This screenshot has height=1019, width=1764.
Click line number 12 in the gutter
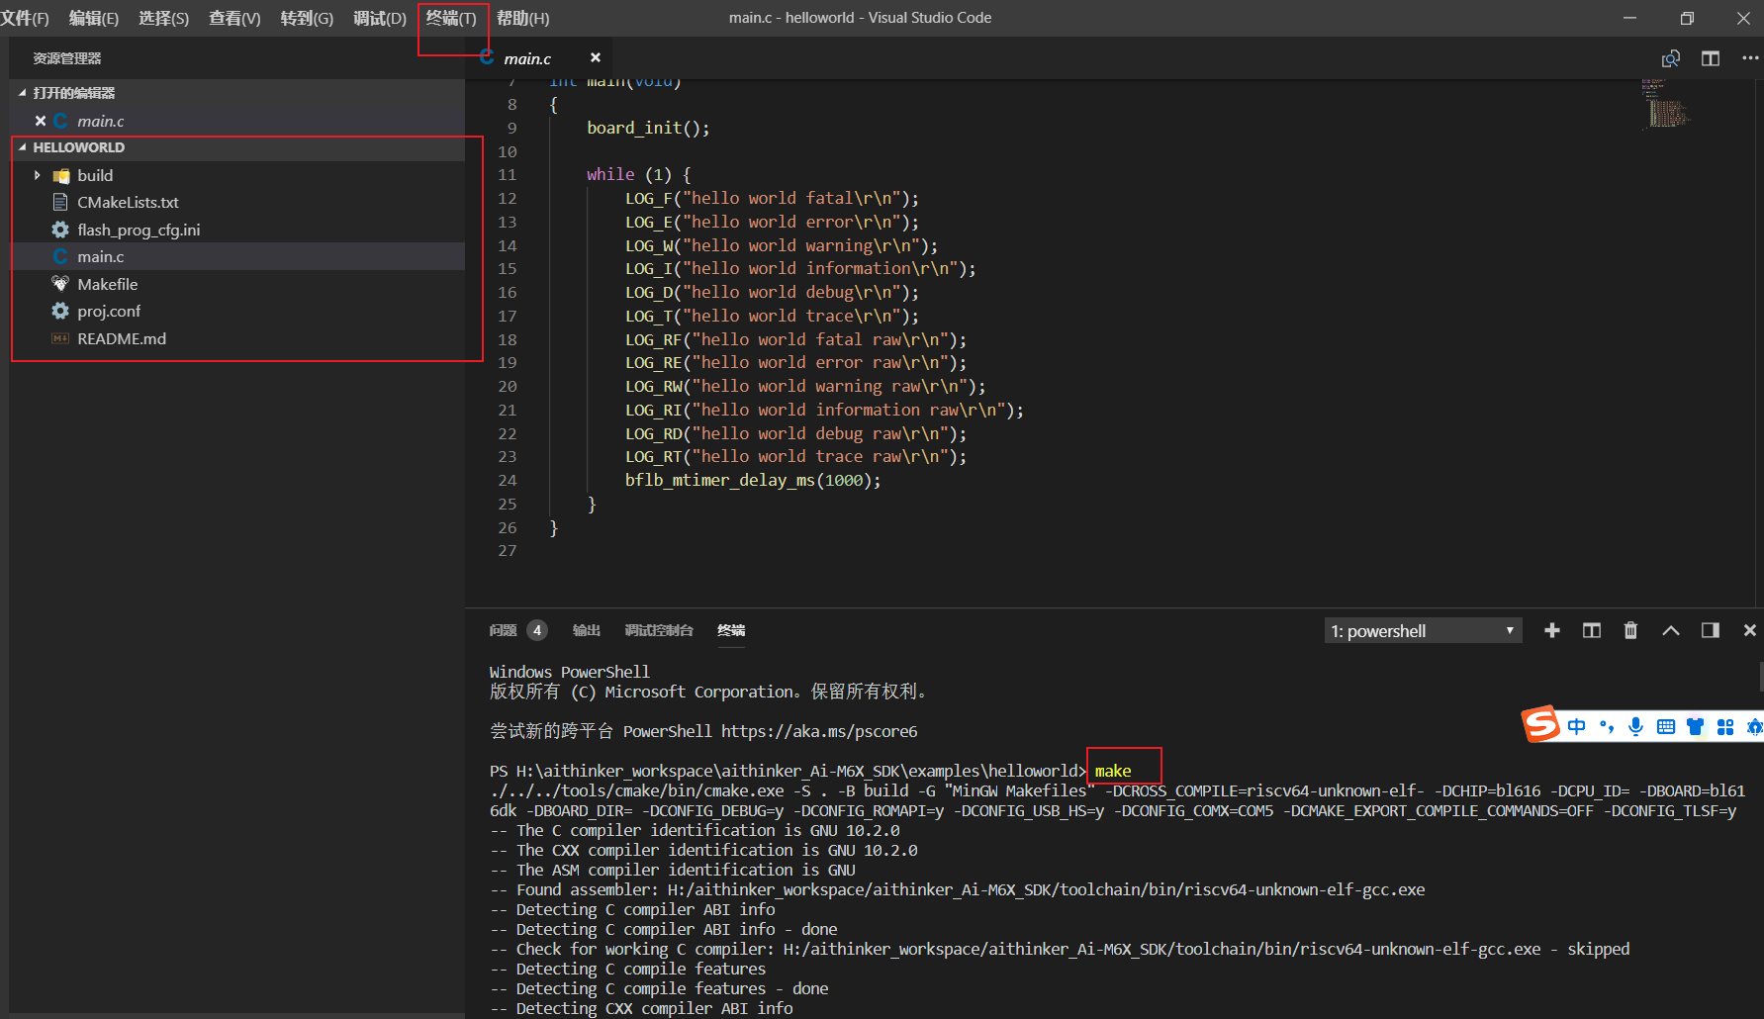(508, 199)
